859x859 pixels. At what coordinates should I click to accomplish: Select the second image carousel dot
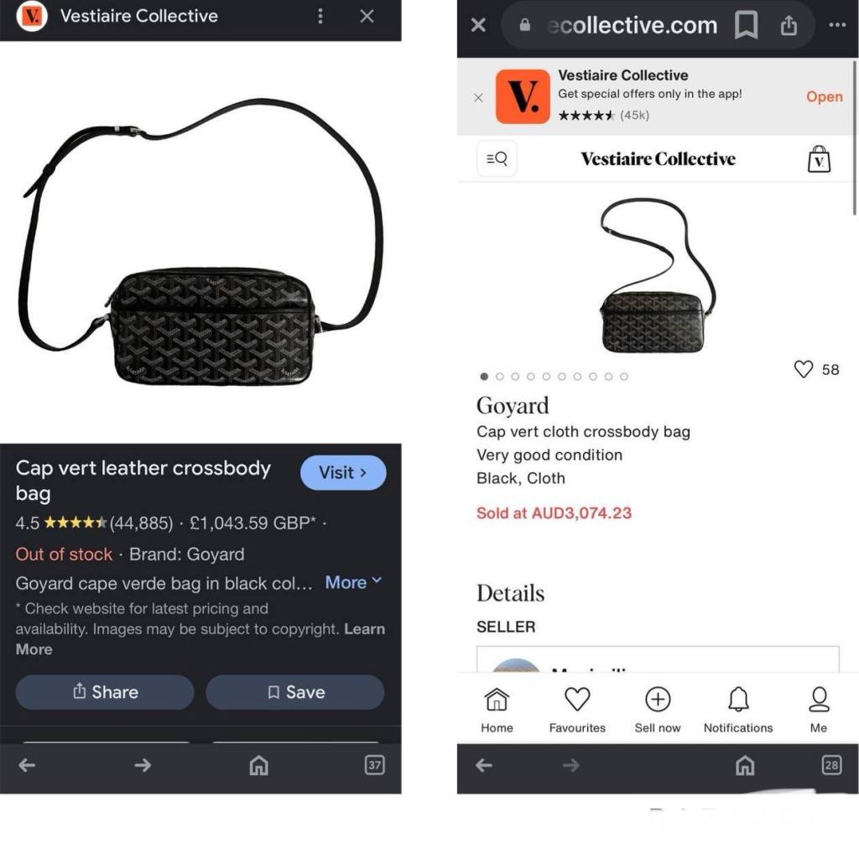point(500,377)
